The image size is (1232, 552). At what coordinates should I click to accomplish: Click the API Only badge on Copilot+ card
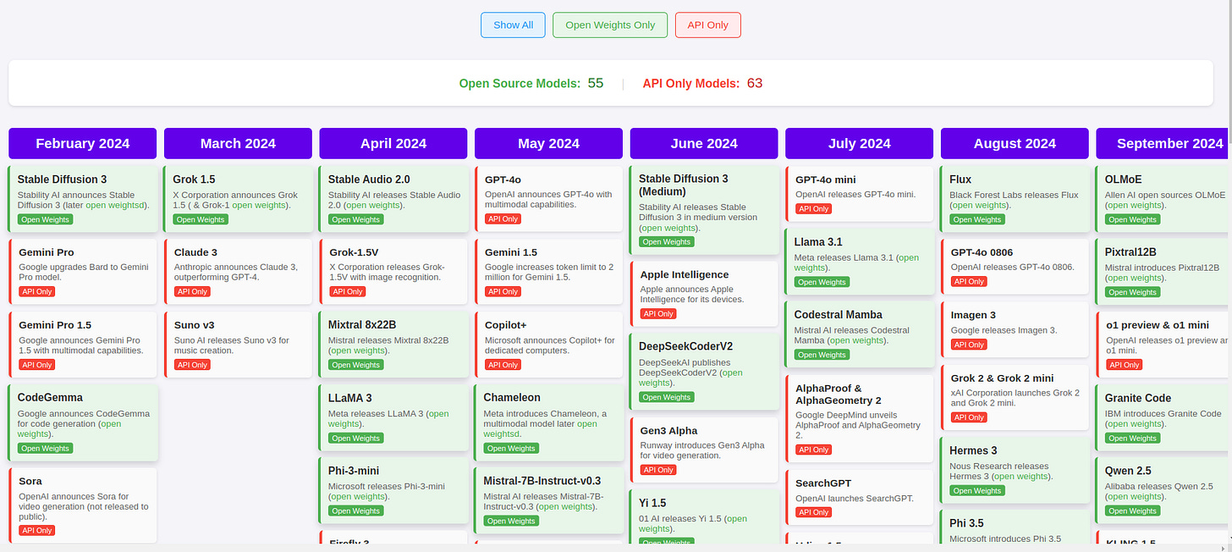pyautogui.click(x=503, y=365)
